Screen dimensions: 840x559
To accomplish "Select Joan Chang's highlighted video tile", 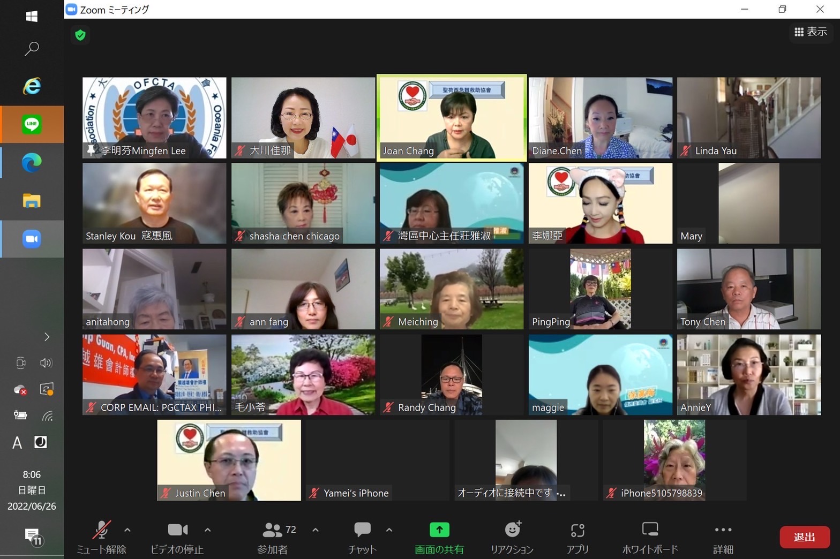I will pos(452,118).
